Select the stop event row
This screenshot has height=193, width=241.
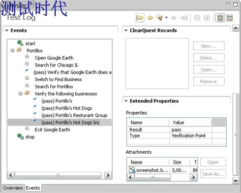point(30,137)
